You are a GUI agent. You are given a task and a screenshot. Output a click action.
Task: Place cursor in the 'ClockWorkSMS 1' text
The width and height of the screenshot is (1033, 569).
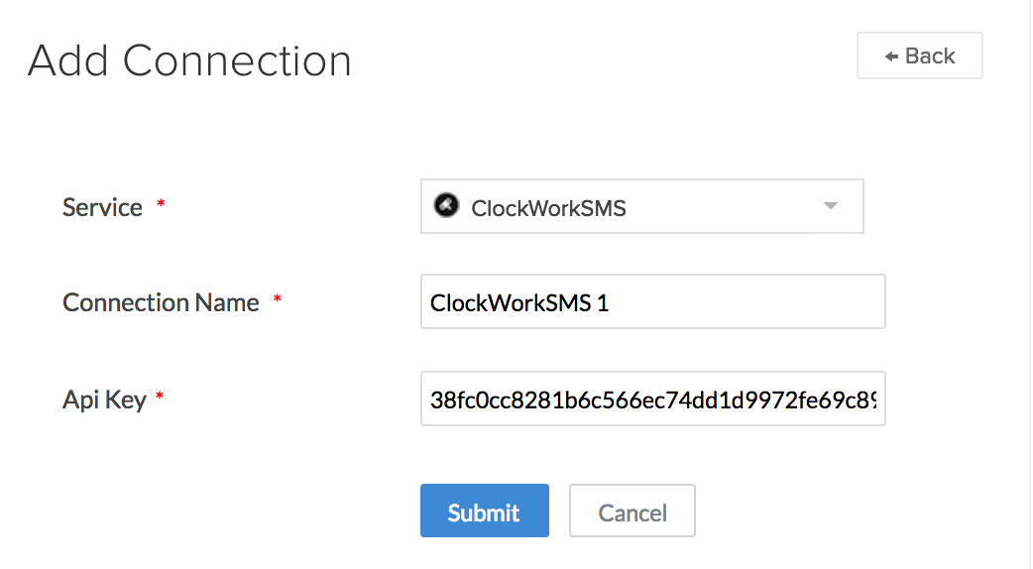[519, 302]
